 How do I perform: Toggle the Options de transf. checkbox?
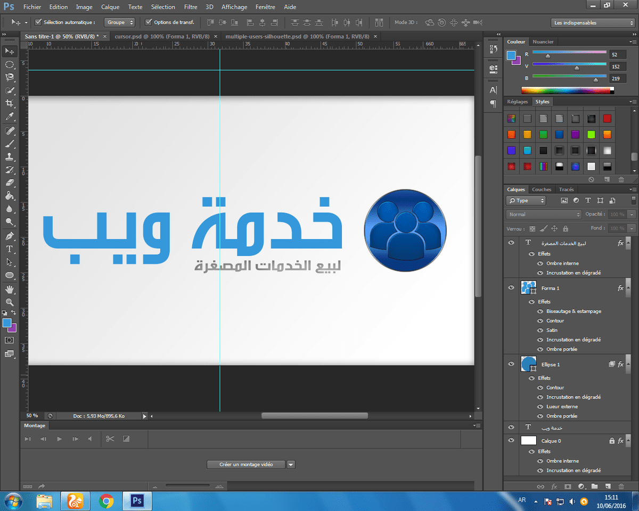[149, 22]
